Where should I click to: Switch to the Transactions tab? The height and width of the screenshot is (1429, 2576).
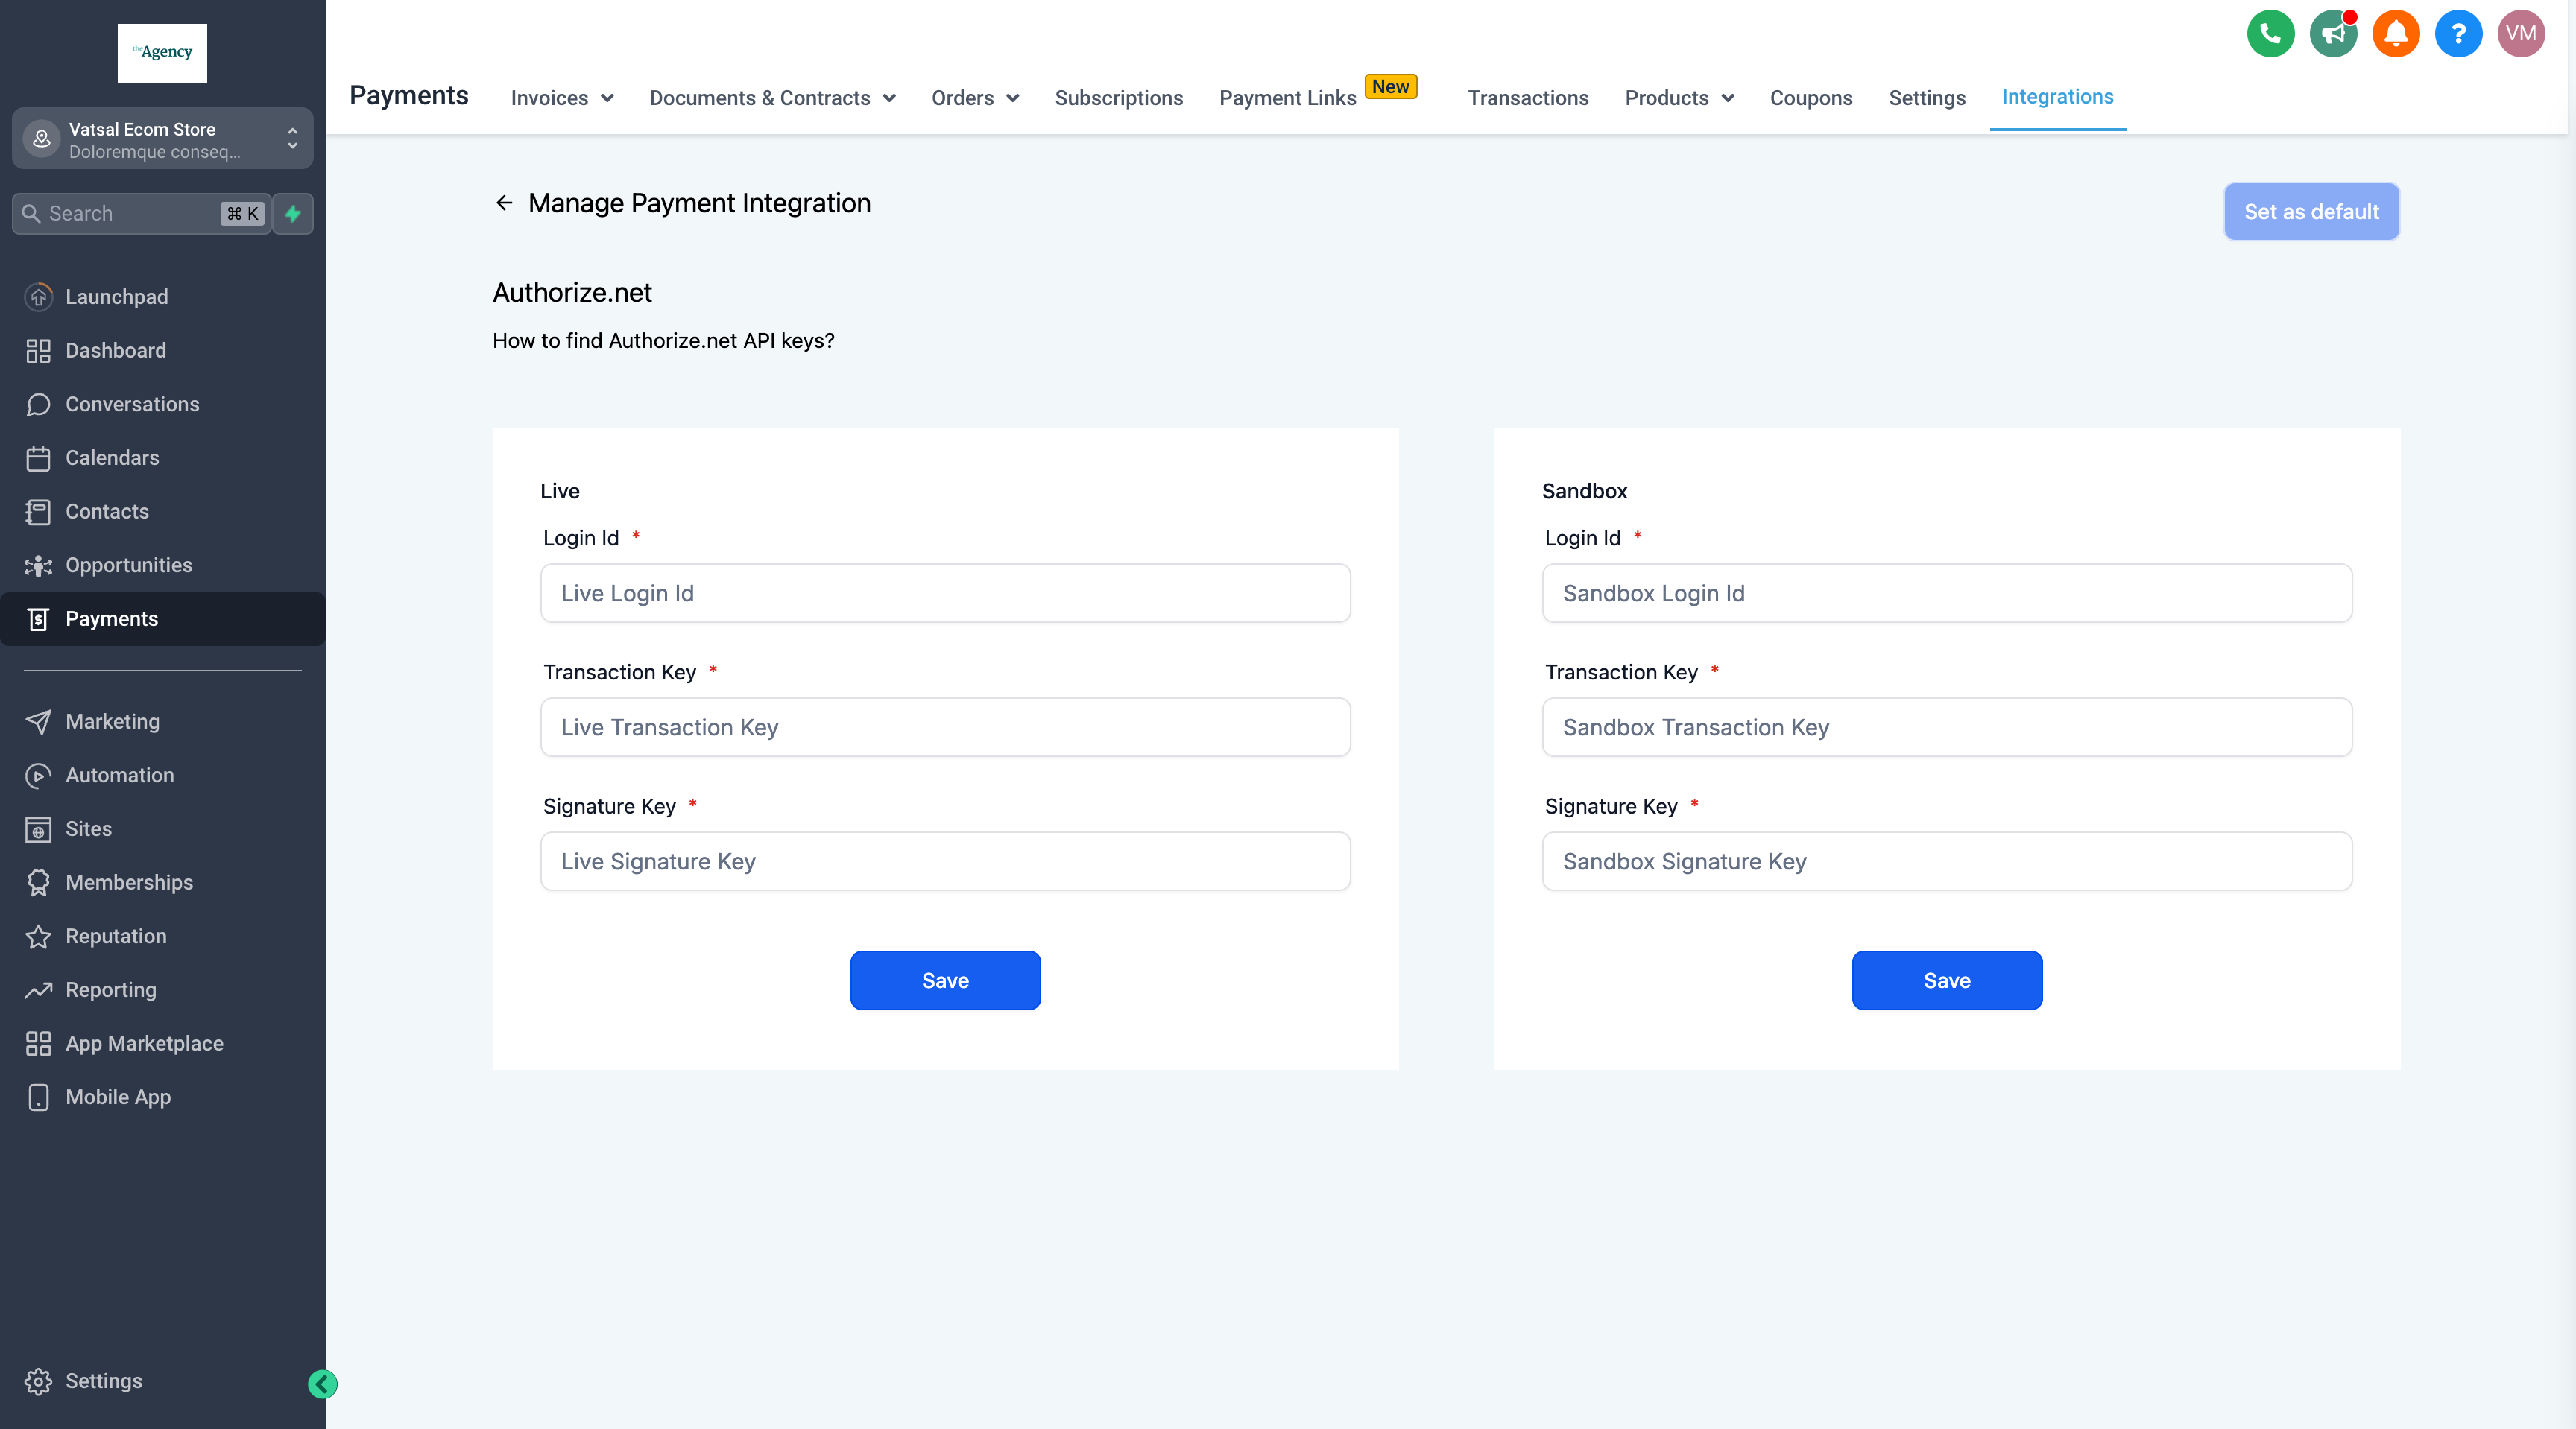pos(1527,98)
